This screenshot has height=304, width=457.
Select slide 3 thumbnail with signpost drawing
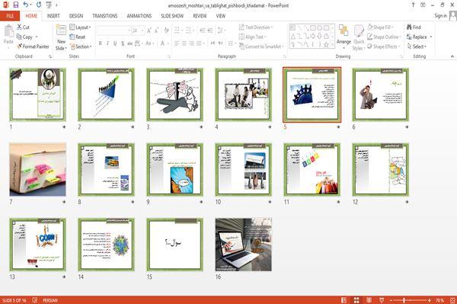175,94
